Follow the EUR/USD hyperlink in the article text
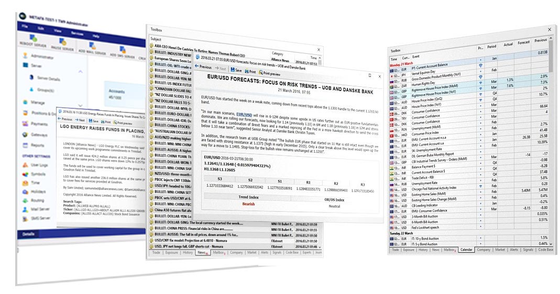The width and height of the screenshot is (560, 294). point(244,115)
